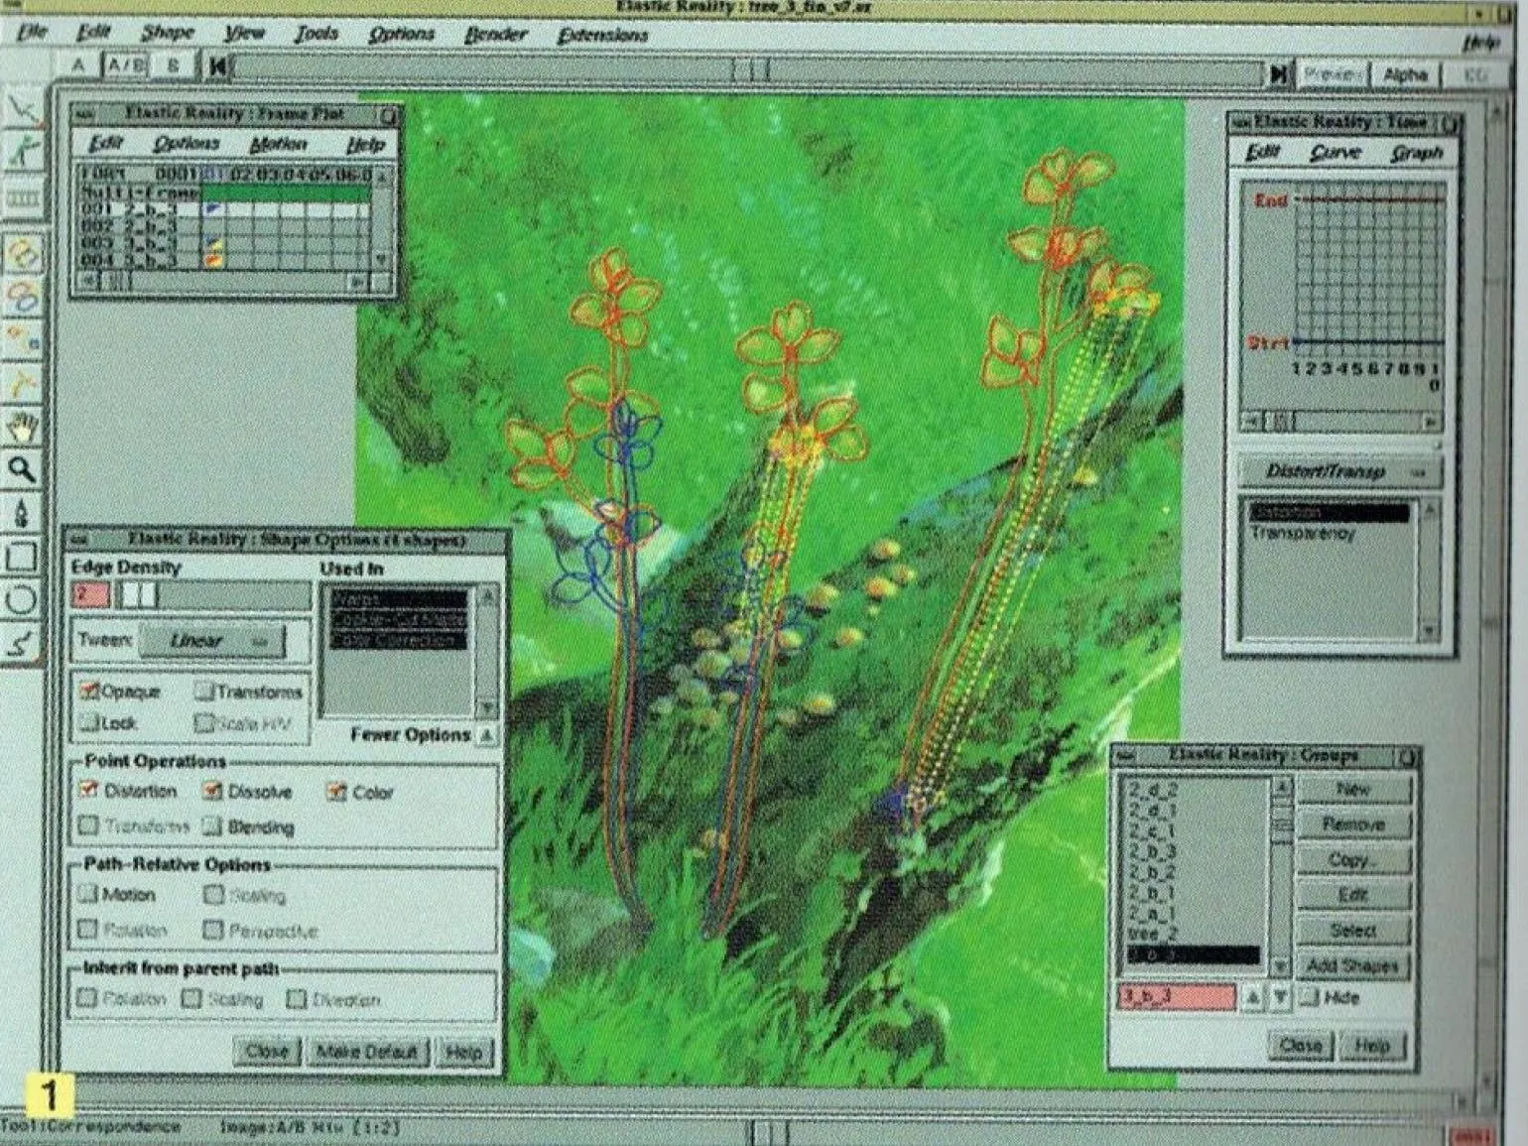Select the freehand curve tool
The image size is (1528, 1146).
[22, 644]
